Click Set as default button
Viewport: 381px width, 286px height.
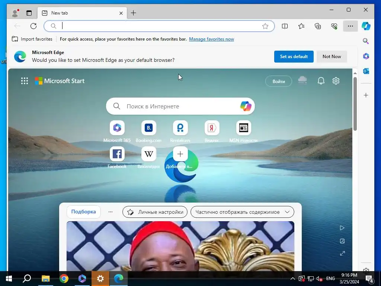pos(294,57)
